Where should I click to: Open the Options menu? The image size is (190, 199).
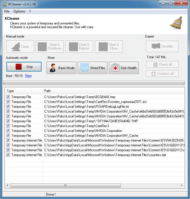click(x=19, y=11)
